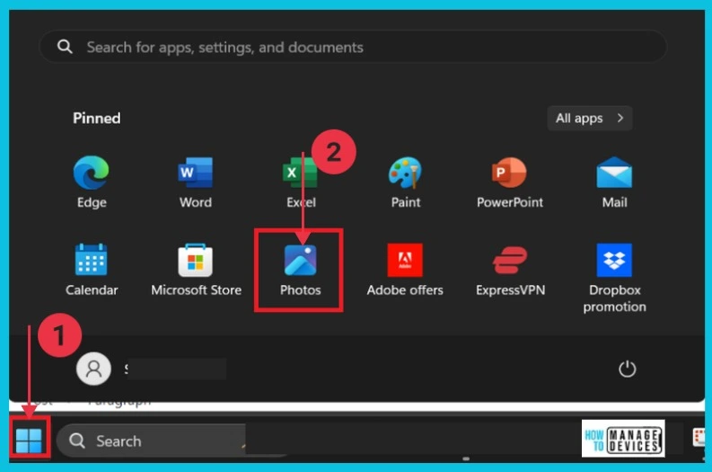Launch ExpressVPN from pinned apps

point(510,270)
